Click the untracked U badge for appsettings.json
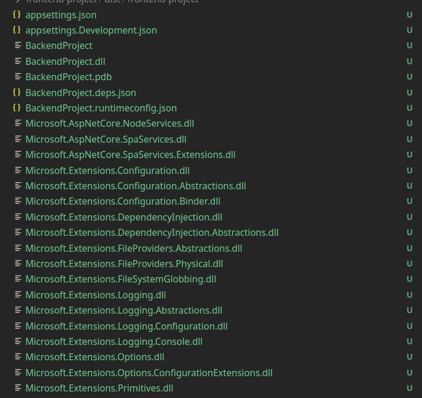The image size is (422, 398). click(x=409, y=15)
